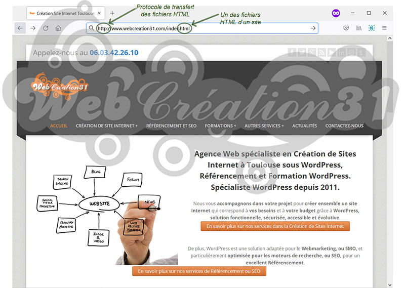The image size is (405, 288).
Task: Click the magnifier icon in the address bar
Action: pyautogui.click(x=91, y=28)
